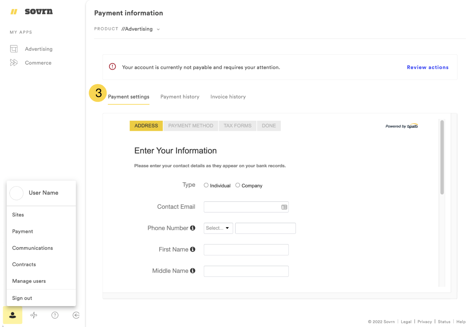Image resolution: width=469 pixels, height=327 pixels.
Task: Click the info icon beside Phone Number
Action: [x=193, y=228]
